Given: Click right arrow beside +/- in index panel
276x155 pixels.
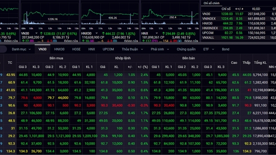Looking at the screenshot, I should (x=242, y=9).
